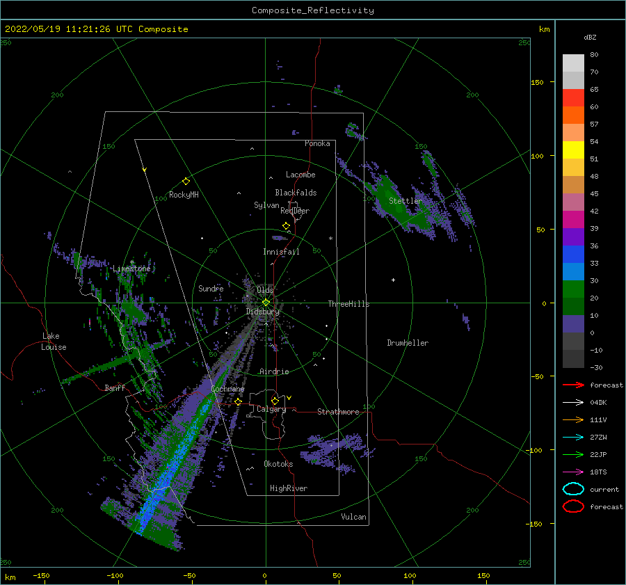The image size is (626, 585).
Task: Select the yellow 51-54 dBZ swatch
Action: [x=573, y=150]
